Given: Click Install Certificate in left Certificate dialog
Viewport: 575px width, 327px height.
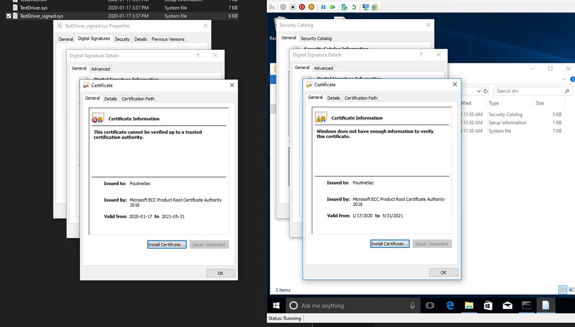Looking at the screenshot, I should click(x=167, y=245).
